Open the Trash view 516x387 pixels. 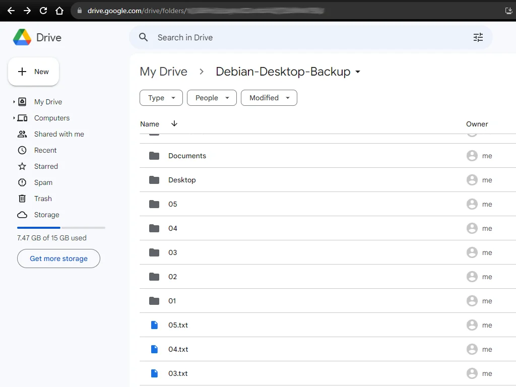pyautogui.click(x=43, y=199)
